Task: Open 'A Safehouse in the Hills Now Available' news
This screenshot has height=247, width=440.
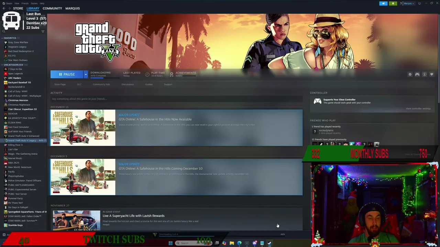Action: point(176,128)
